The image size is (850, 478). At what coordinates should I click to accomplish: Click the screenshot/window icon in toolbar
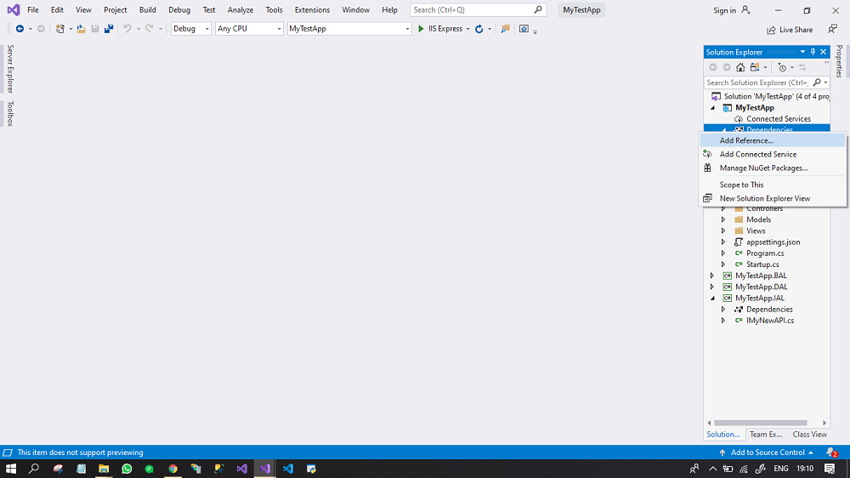click(x=524, y=29)
